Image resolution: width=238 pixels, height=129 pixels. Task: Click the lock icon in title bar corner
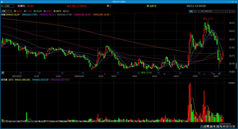click(2, 2)
